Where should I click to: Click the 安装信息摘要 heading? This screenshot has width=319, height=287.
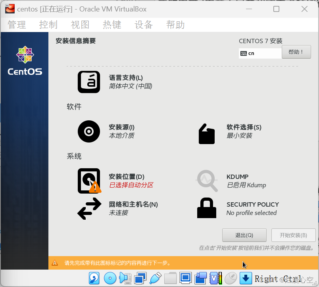(x=76, y=41)
